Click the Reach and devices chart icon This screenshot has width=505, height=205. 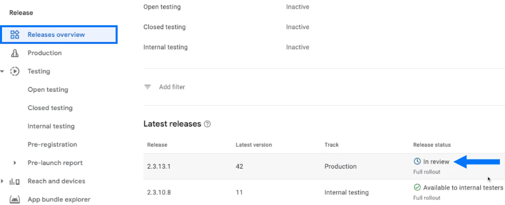pyautogui.click(x=15, y=181)
